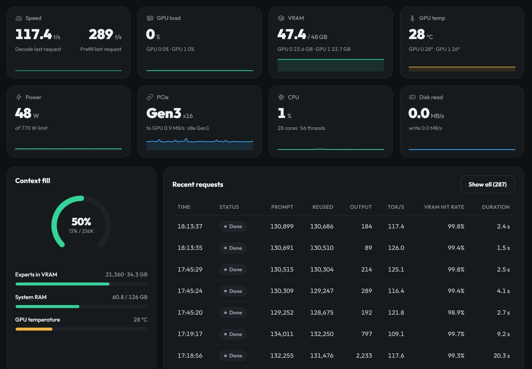This screenshot has width=532, height=369.
Task: Click reused value 128,675
Action: point(322,313)
